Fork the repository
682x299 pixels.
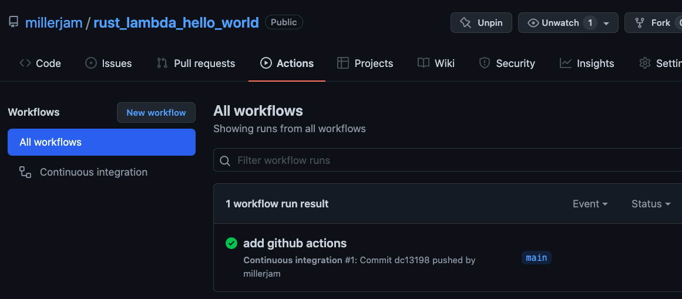pyautogui.click(x=653, y=23)
